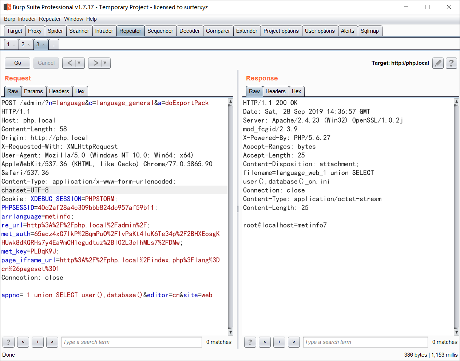This screenshot has height=361, width=460.
Task: Switch to the Scanner tab
Action: 79,31
